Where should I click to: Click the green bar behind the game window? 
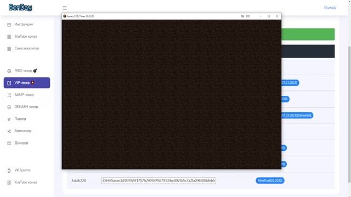(x=308, y=34)
